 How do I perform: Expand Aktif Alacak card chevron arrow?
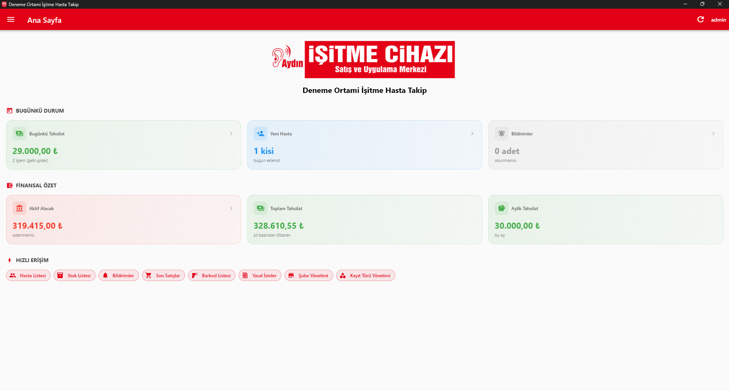(x=231, y=208)
